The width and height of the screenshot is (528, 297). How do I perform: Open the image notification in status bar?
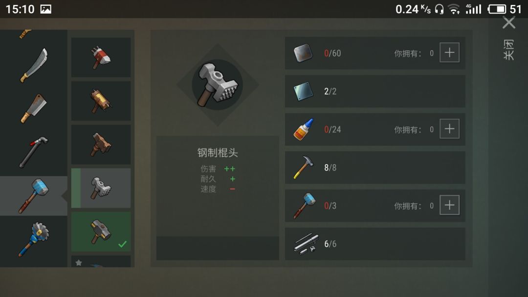pos(46,9)
